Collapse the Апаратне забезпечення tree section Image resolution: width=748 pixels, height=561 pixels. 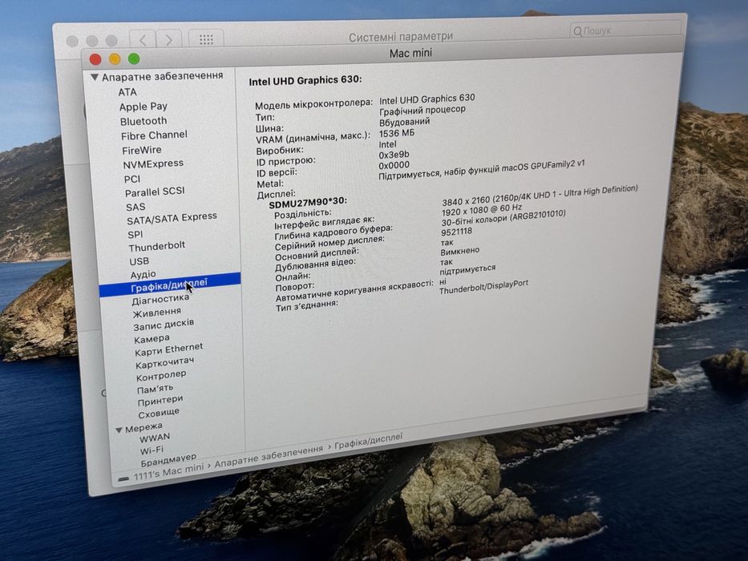point(95,77)
